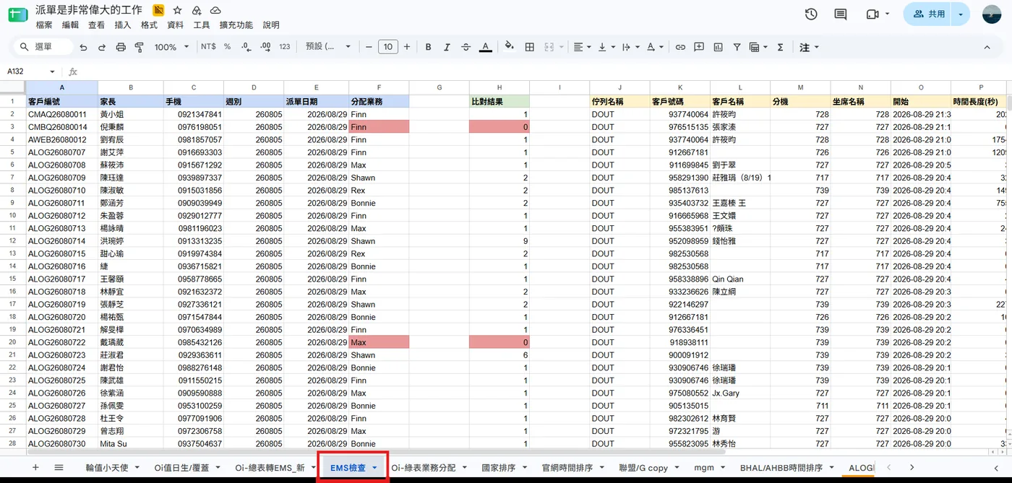Image resolution: width=1012 pixels, height=483 pixels.
Task: Click the font size field
Action: [388, 47]
